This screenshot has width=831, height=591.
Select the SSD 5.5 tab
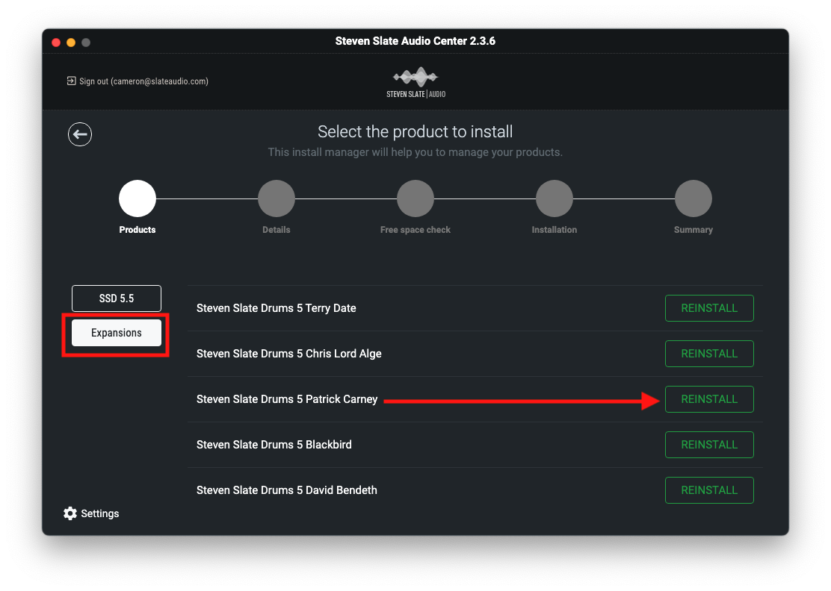(117, 298)
